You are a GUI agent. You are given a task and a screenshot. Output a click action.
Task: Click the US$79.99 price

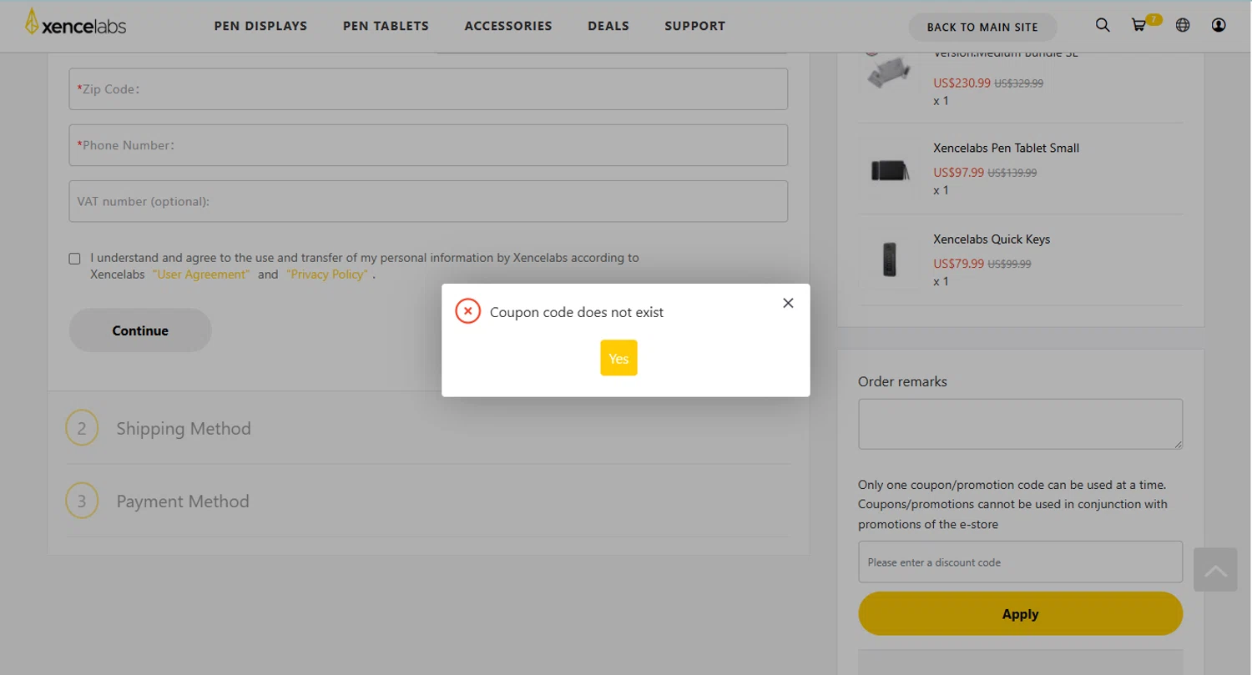pos(958,264)
